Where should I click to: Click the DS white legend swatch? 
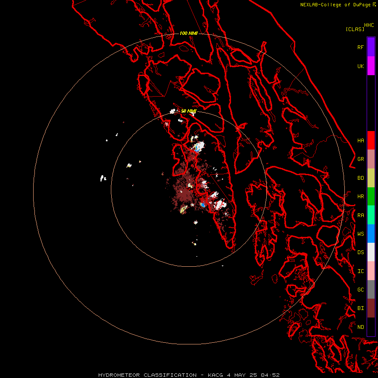[x=371, y=252]
